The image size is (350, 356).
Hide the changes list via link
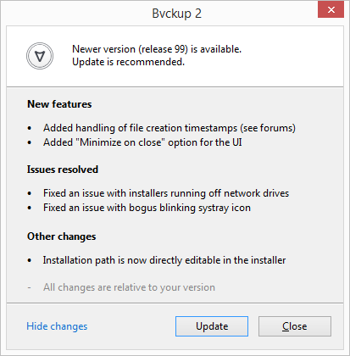point(57,326)
